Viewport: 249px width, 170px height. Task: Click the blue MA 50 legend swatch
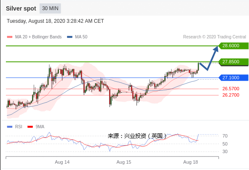click(70, 37)
